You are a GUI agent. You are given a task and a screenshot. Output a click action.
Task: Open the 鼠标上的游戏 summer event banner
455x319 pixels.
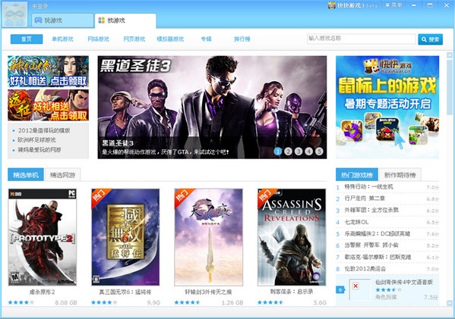[387, 107]
